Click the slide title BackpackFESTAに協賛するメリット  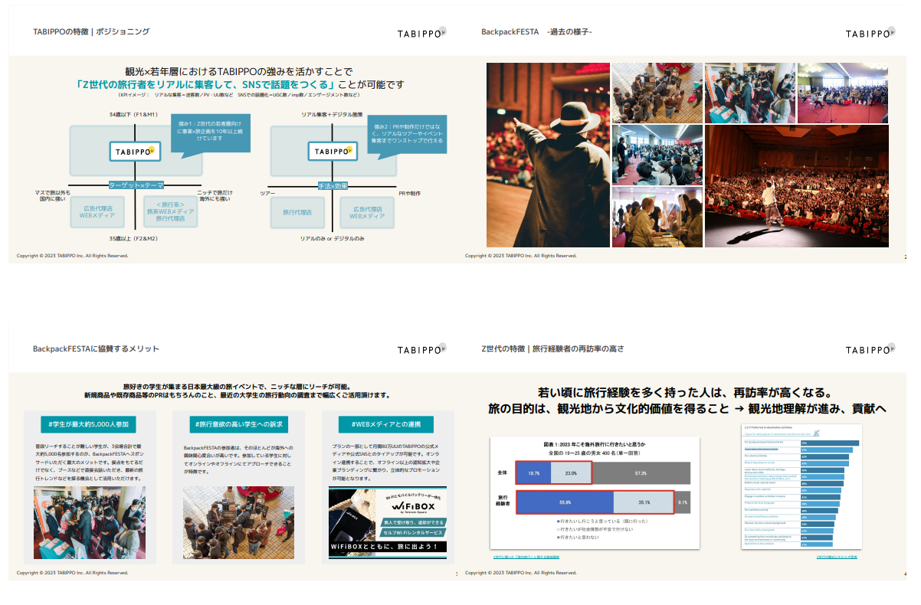click(x=96, y=348)
